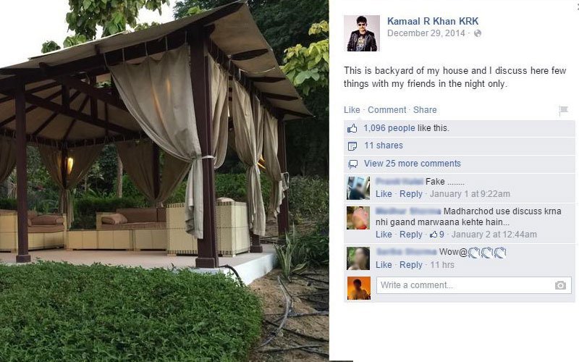579x362 pixels.
Task: Open the 1,096 people likes list
Action: (389, 128)
